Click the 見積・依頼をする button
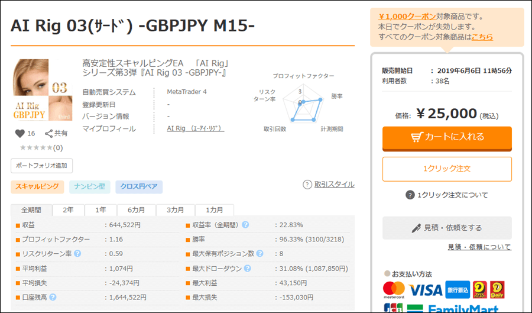This screenshot has height=313, width=532. pos(447,228)
